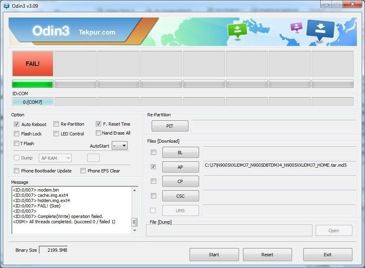Click the blue download icon in banner

(x=320, y=30)
